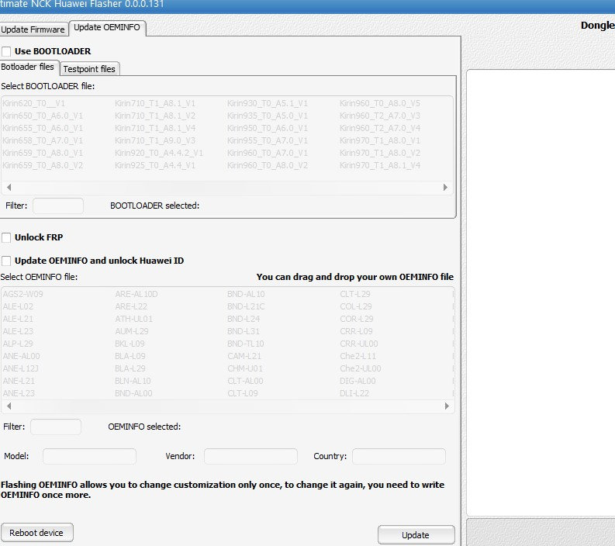Select bootloader file Kirin710_T1_A8.1_V2

tap(155, 116)
